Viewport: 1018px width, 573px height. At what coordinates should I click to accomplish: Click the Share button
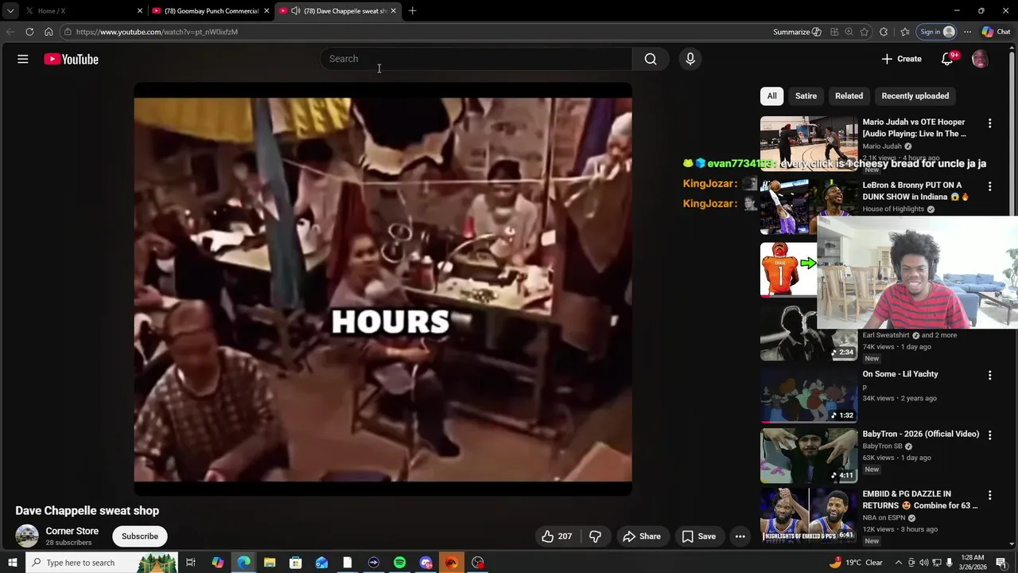pos(642,536)
